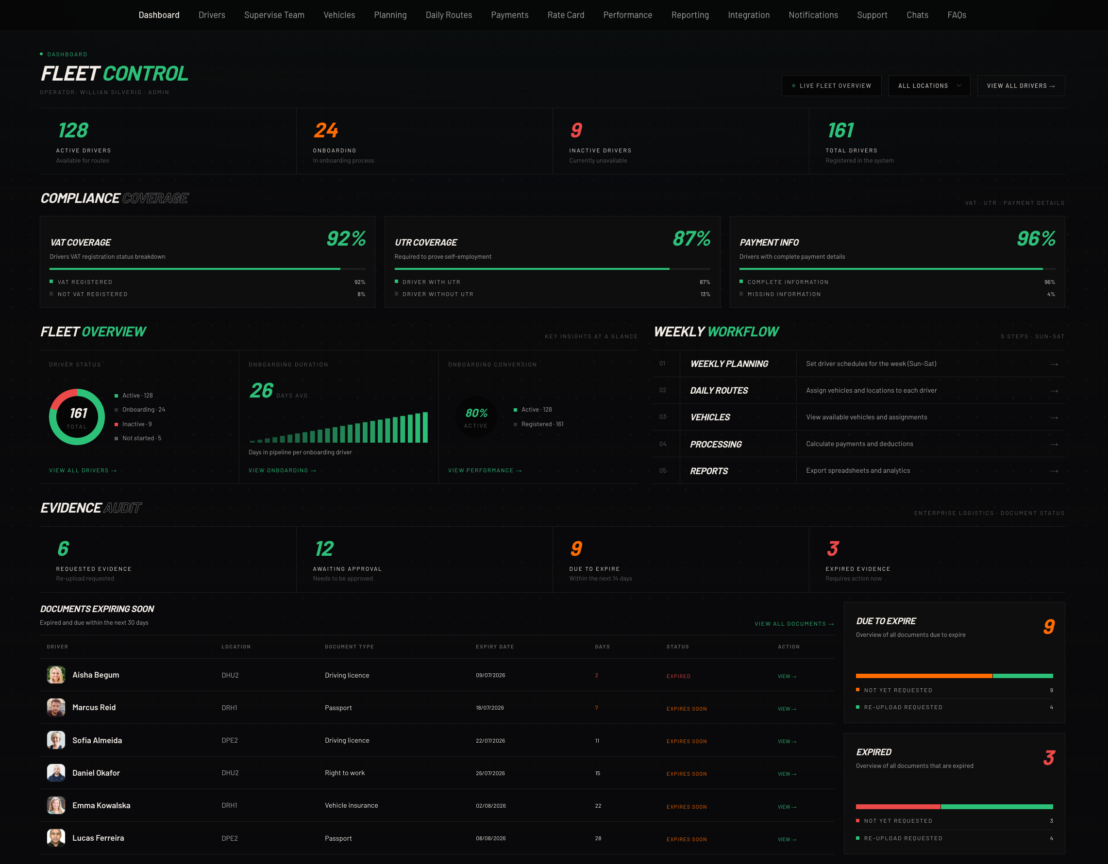1108x864 pixels.
Task: Click the EXPIRED status for Aisha Begum
Action: (x=678, y=676)
